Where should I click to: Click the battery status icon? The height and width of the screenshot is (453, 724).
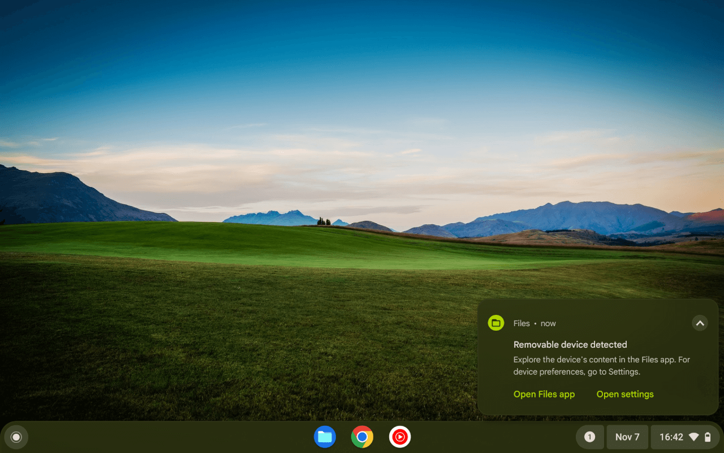(x=708, y=437)
